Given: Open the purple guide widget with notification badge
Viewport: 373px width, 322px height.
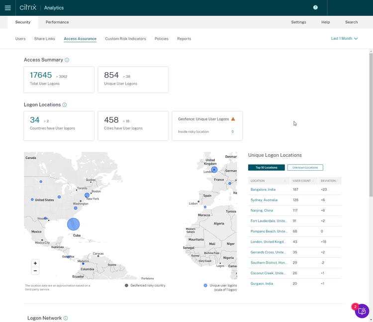Looking at the screenshot, I should [x=362, y=311].
